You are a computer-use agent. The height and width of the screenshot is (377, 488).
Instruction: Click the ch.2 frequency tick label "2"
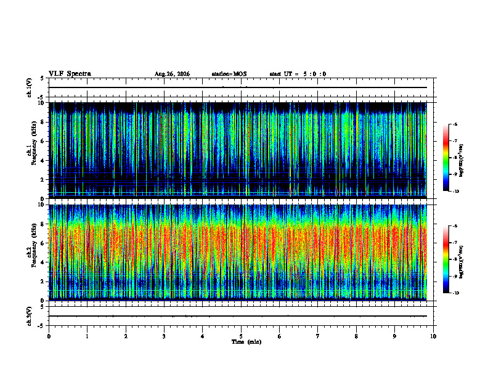(43, 282)
